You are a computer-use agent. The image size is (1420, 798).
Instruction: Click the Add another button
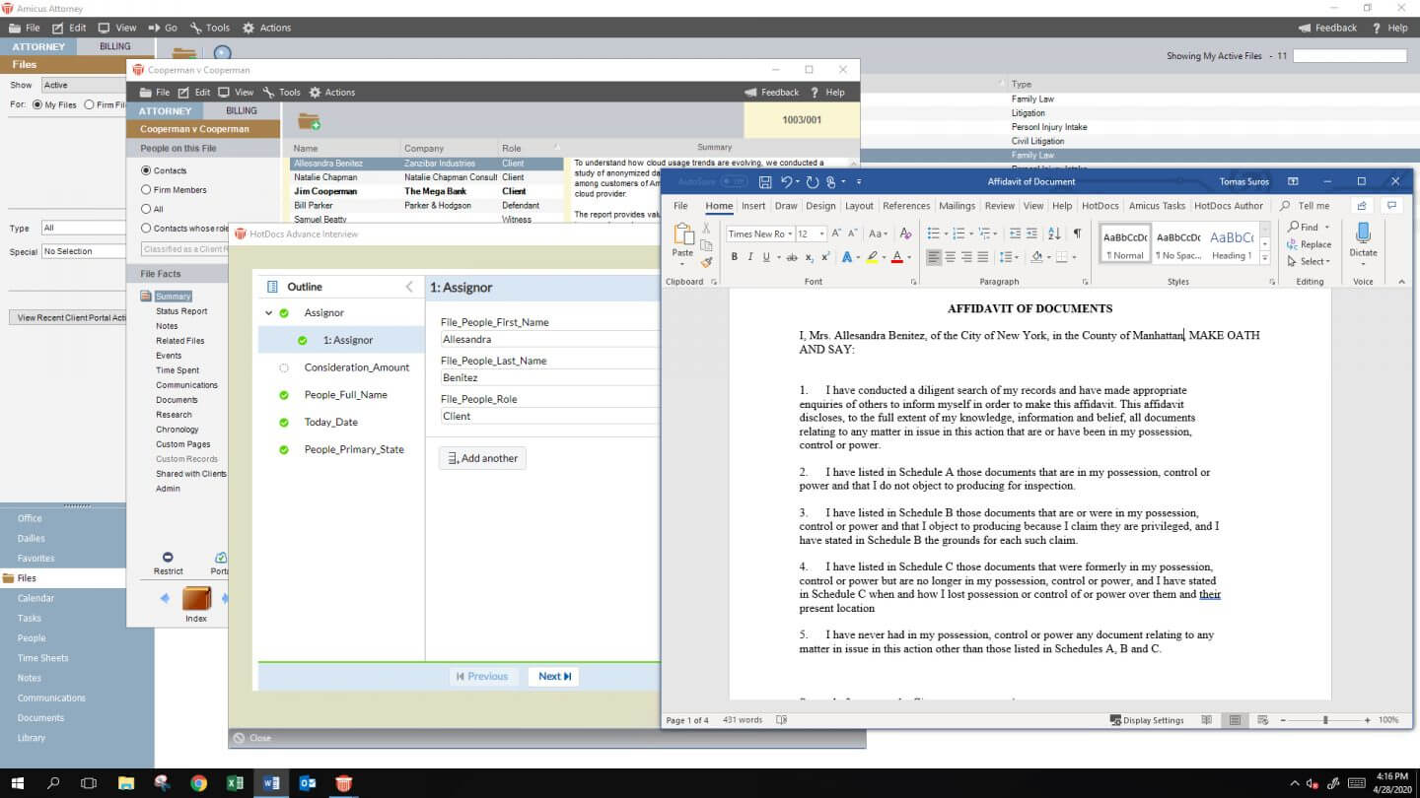(x=482, y=458)
